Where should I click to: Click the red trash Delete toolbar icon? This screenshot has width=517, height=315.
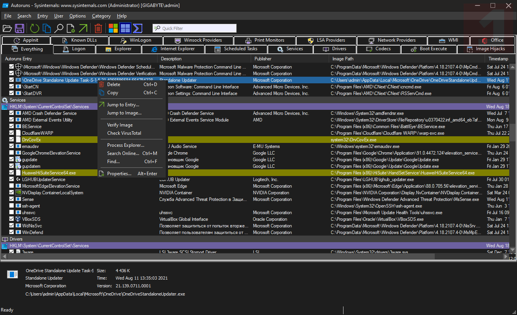pos(98,28)
